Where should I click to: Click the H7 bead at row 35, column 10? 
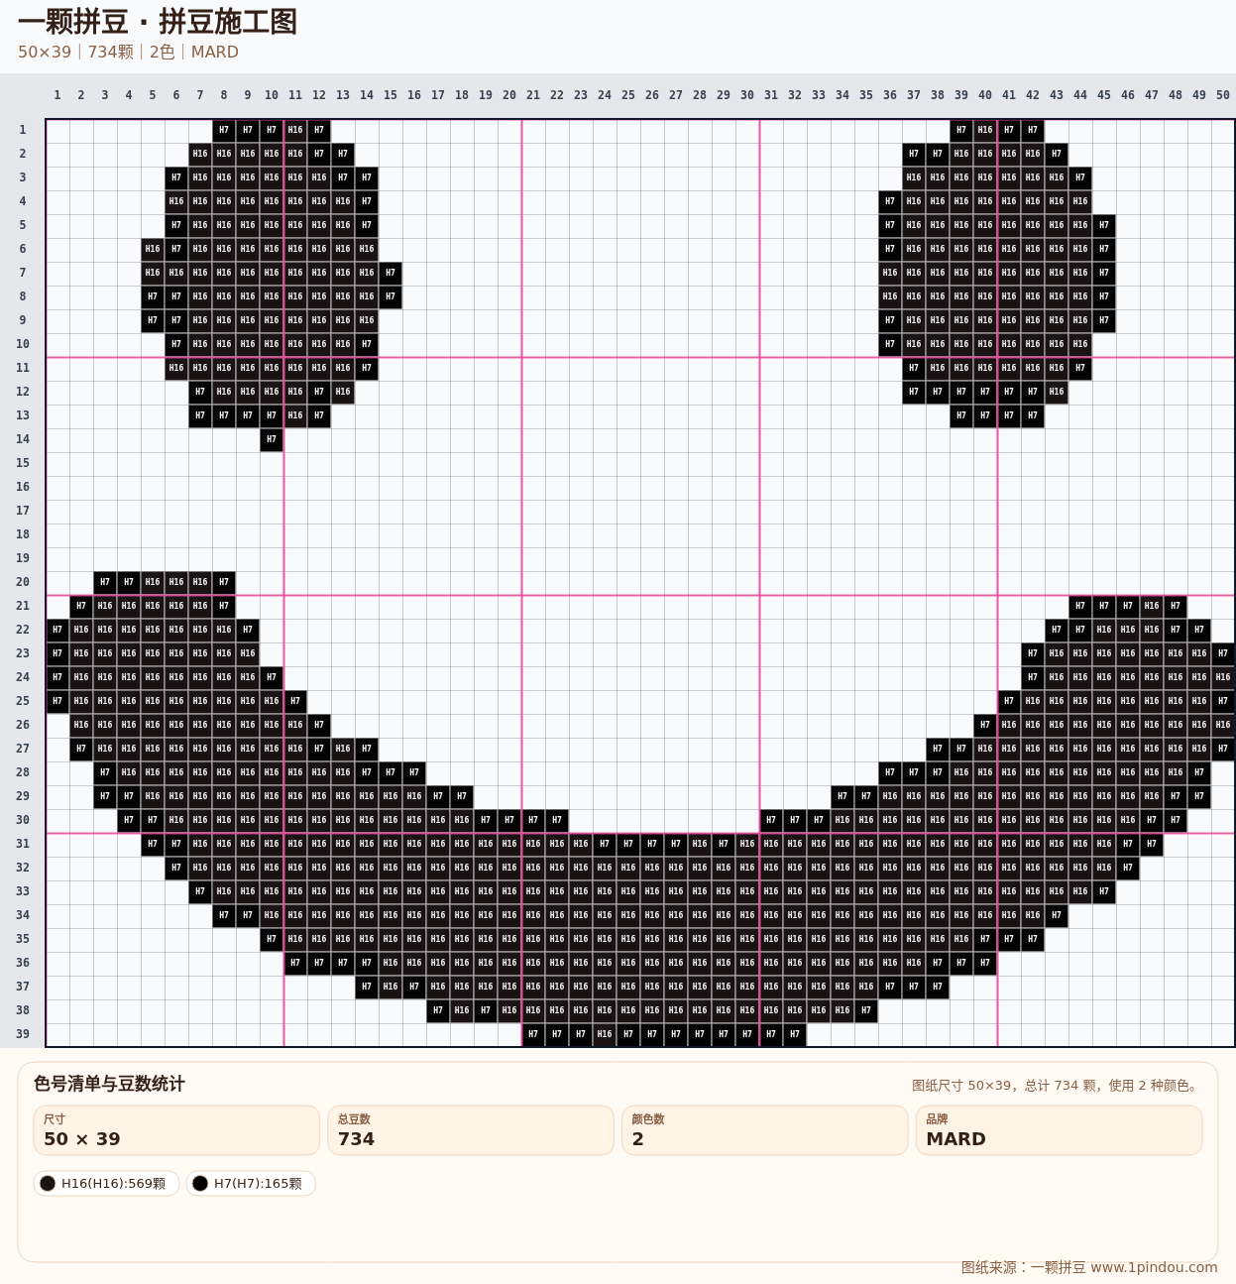272,939
